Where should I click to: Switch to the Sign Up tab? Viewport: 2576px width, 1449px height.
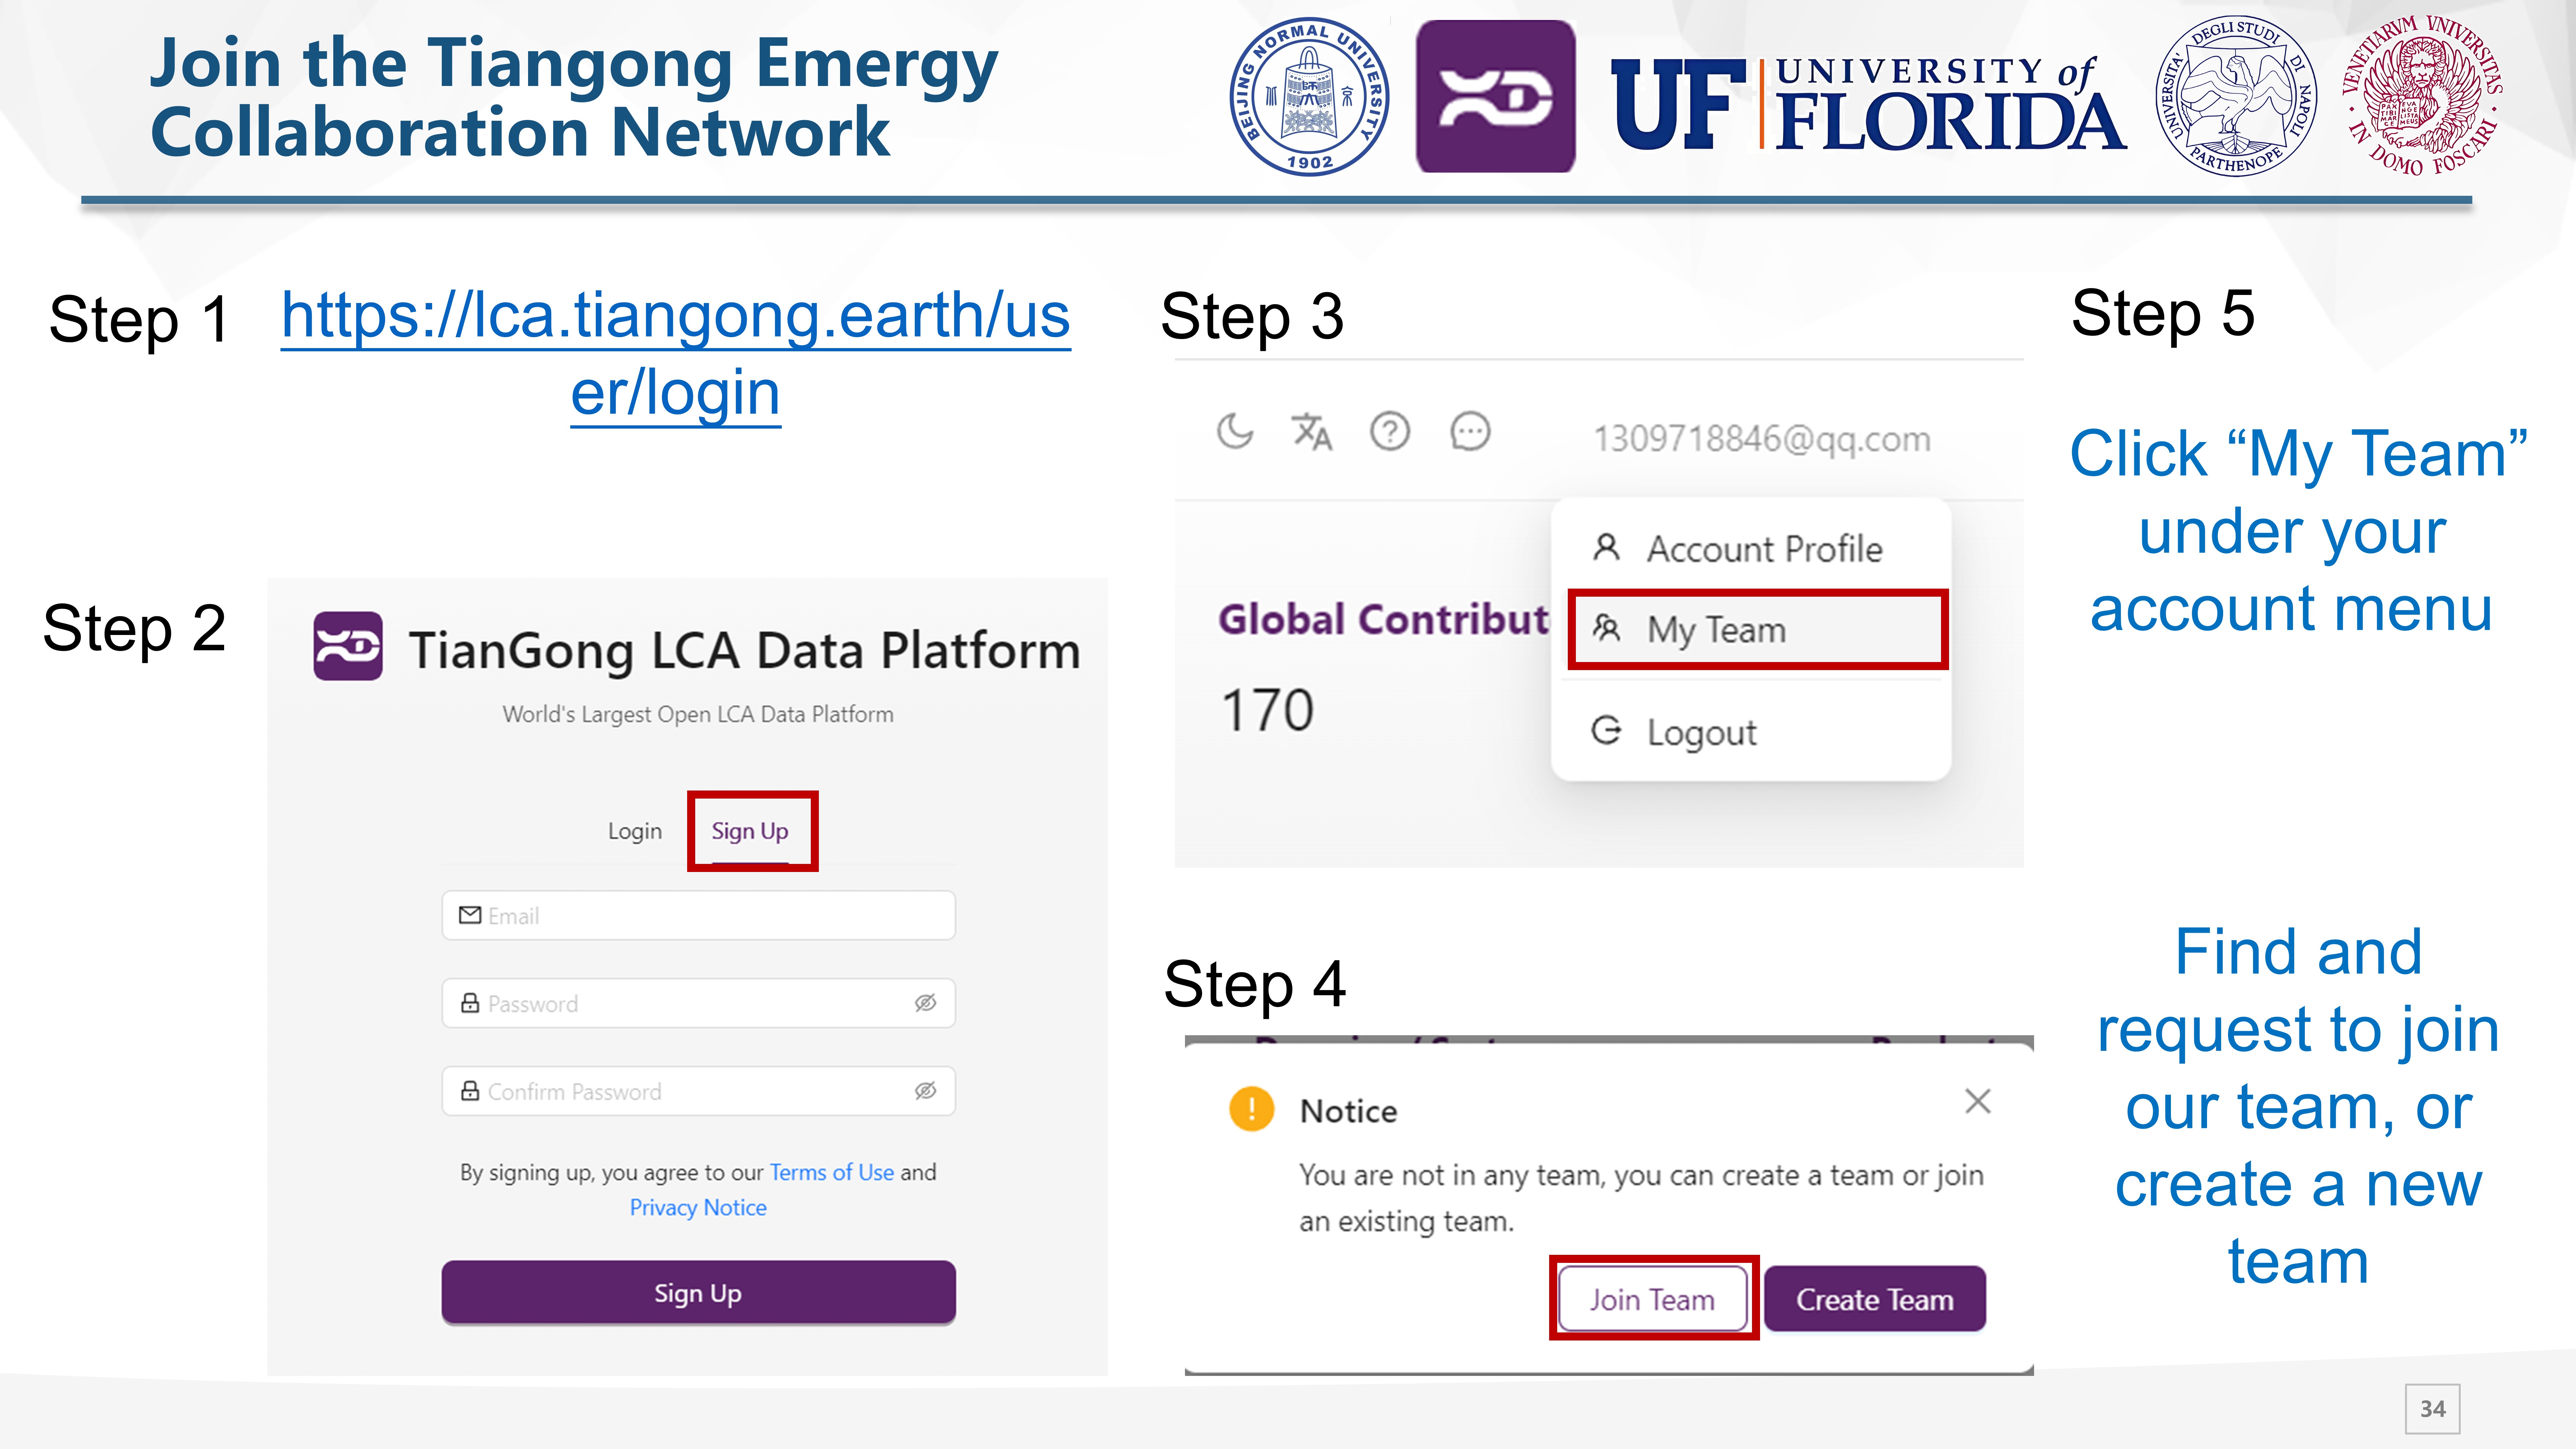pos(750,831)
